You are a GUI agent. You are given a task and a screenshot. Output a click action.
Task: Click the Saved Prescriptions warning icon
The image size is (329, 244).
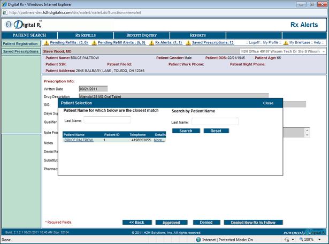(188, 42)
